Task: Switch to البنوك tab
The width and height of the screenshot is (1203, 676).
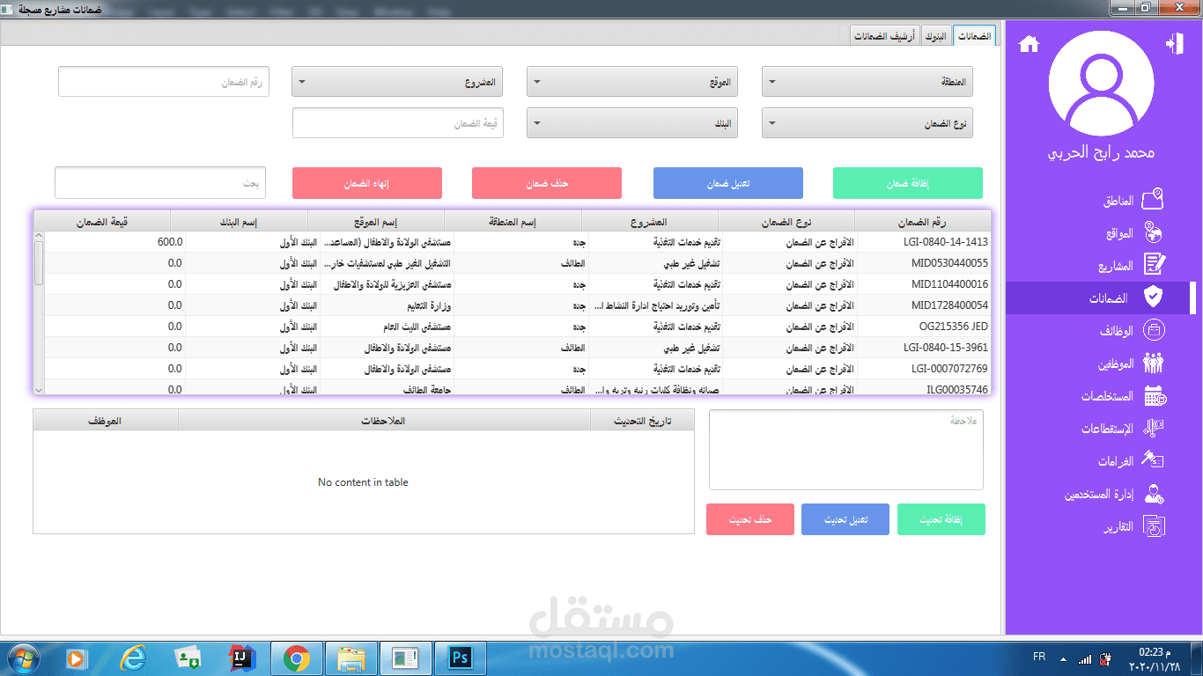Action: click(x=936, y=36)
